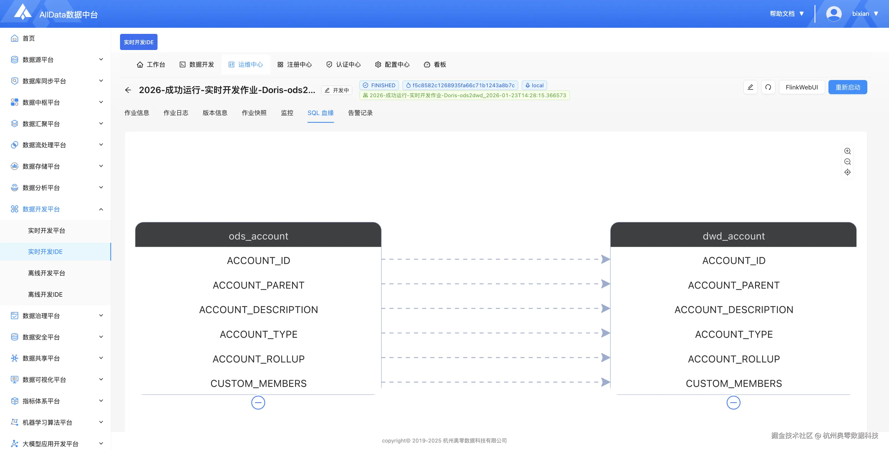Image resolution: width=889 pixels, height=450 pixels.
Task: Go back using the back arrow
Action: (128, 90)
